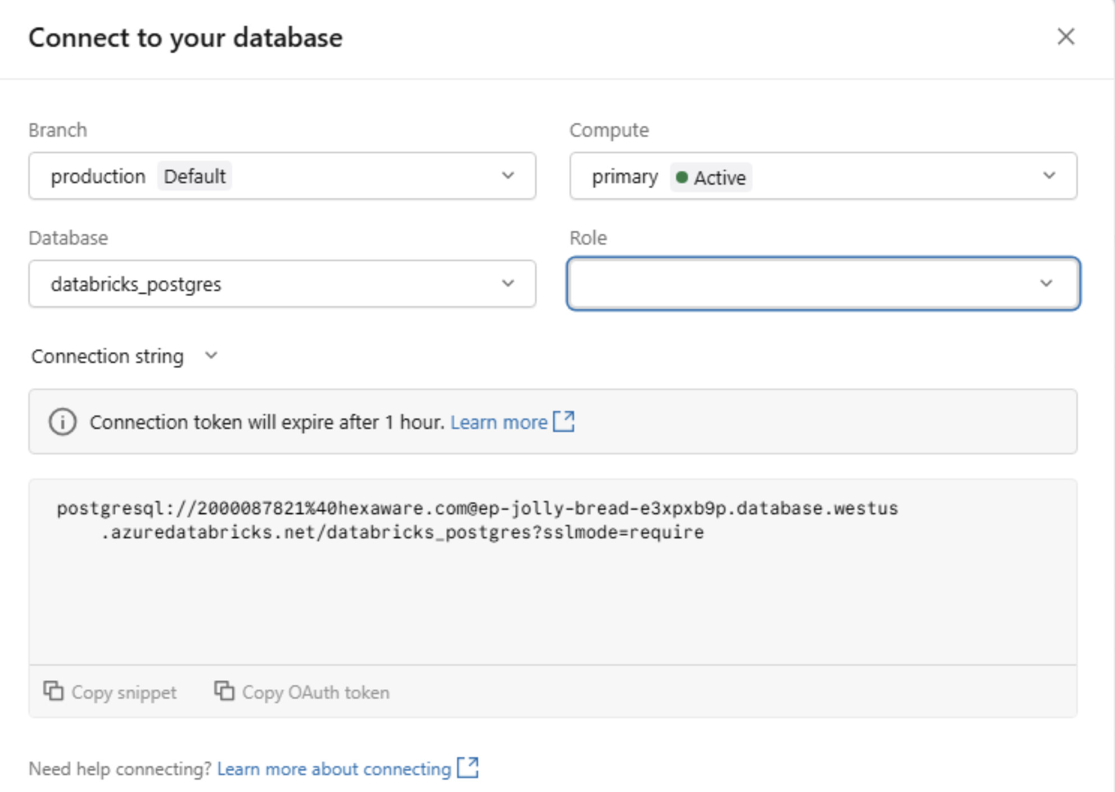Screen dimensions: 1115x792
Task: Click external link icon after Learn more about connecting
Action: 468,767
